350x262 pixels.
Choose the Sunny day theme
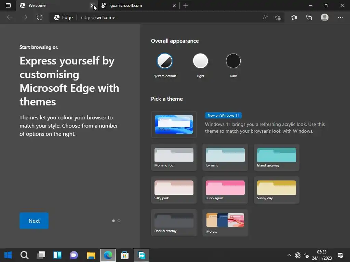pyautogui.click(x=276, y=190)
